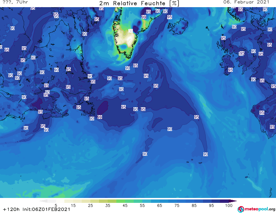Click the meteopool.org logo
This screenshot has width=276, height=213.
256,209
